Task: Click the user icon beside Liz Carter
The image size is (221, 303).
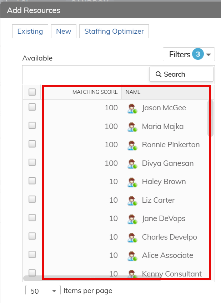Action: tap(132, 201)
